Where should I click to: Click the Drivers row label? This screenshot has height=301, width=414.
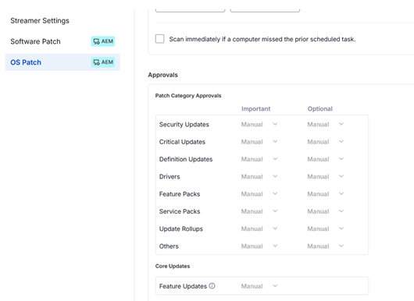point(170,176)
